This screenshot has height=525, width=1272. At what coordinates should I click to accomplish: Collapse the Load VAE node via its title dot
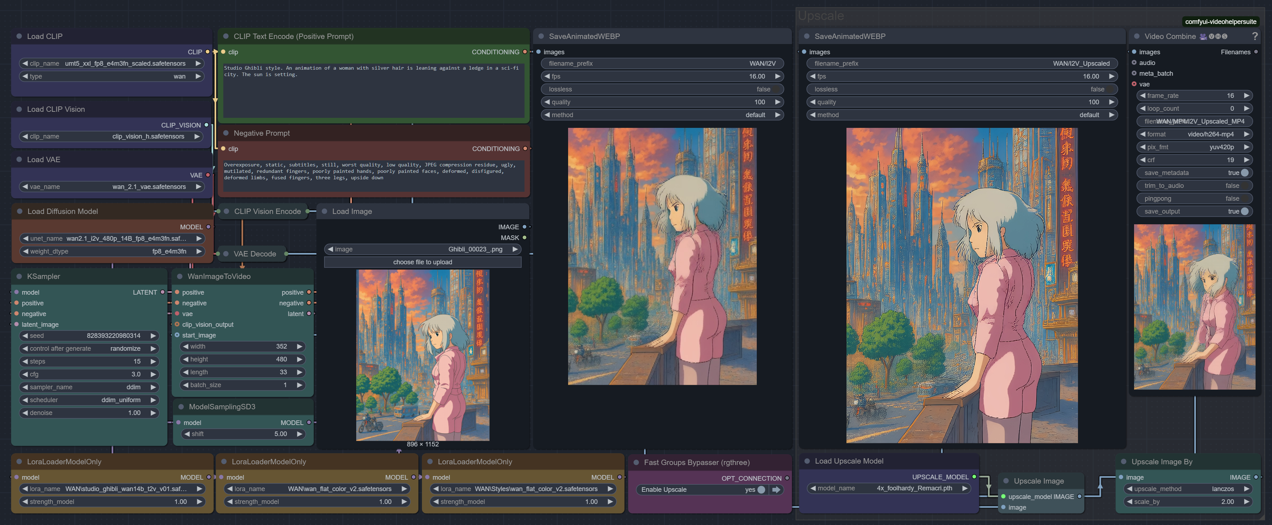point(19,160)
